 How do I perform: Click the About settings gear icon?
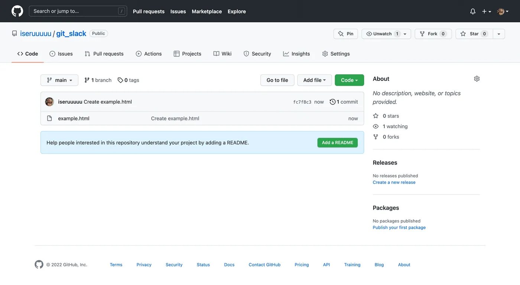(x=477, y=79)
